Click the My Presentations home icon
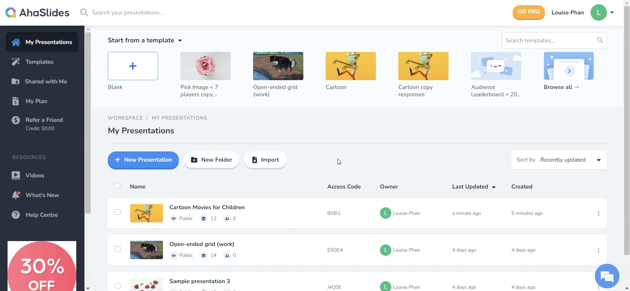Image resolution: width=630 pixels, height=291 pixels. point(16,42)
